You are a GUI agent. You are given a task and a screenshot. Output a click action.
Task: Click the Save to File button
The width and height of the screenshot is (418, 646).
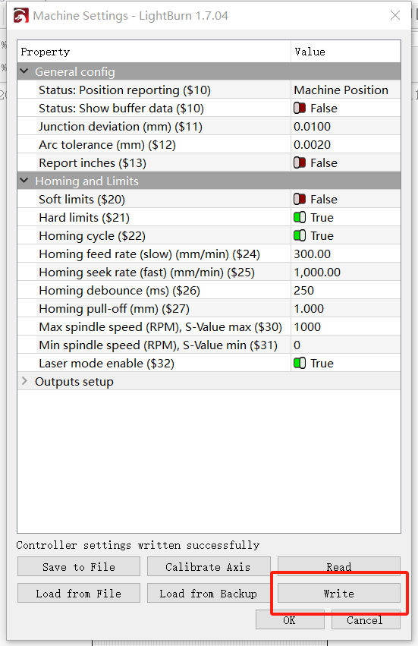pos(79,567)
